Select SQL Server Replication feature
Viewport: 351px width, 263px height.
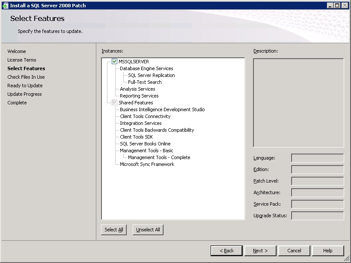pos(152,75)
